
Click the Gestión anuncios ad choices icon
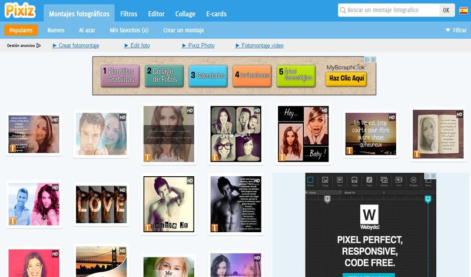(x=38, y=46)
